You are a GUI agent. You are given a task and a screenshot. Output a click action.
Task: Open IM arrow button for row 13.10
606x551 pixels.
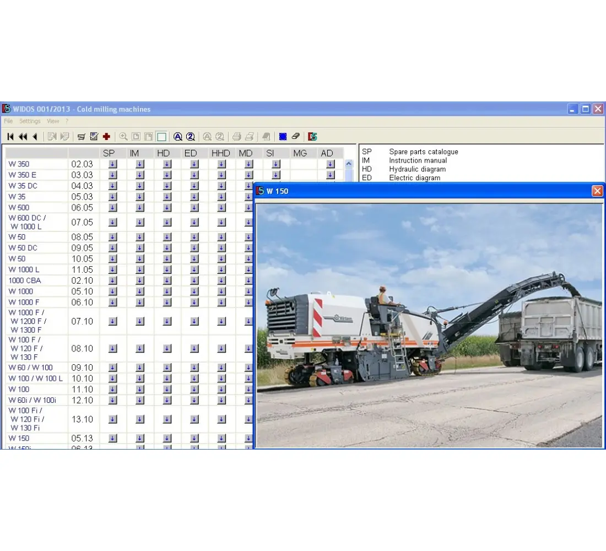click(x=140, y=419)
